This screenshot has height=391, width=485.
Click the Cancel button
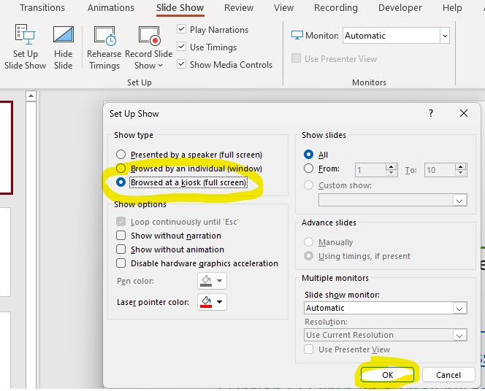tap(448, 375)
